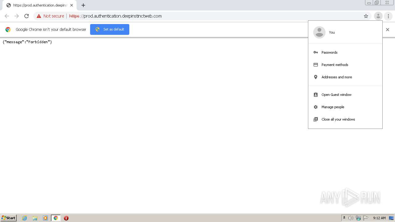Click the Chrome taskbar icon
The width and height of the screenshot is (395, 222).
[56, 218]
